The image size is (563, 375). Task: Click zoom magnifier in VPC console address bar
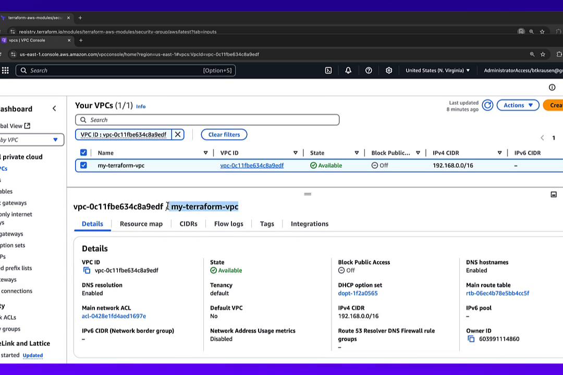pyautogui.click(x=532, y=54)
